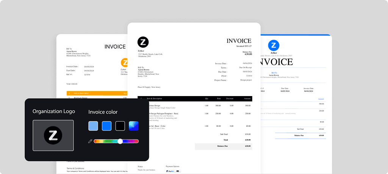
Task: Click the "Invoice# INV-17" text
Action: 244,46
